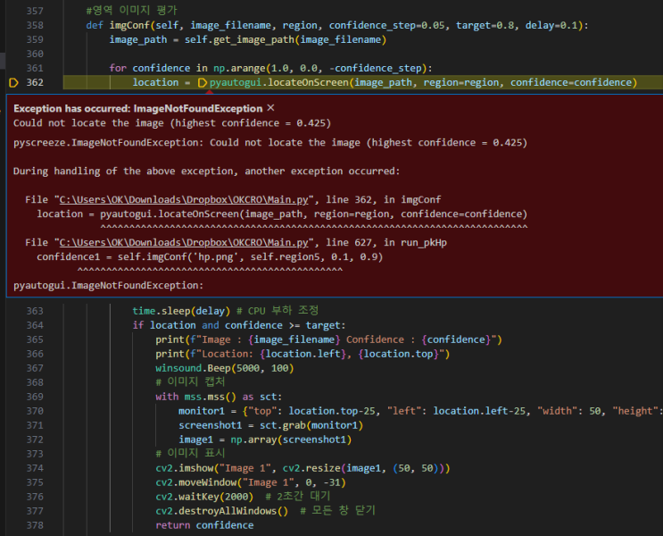Click the yellow debug arrow in line 362 gutter
The height and width of the screenshot is (536, 663).
click(13, 82)
